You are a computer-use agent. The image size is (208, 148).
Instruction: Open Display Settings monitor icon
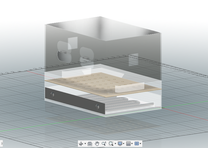tap(120, 144)
